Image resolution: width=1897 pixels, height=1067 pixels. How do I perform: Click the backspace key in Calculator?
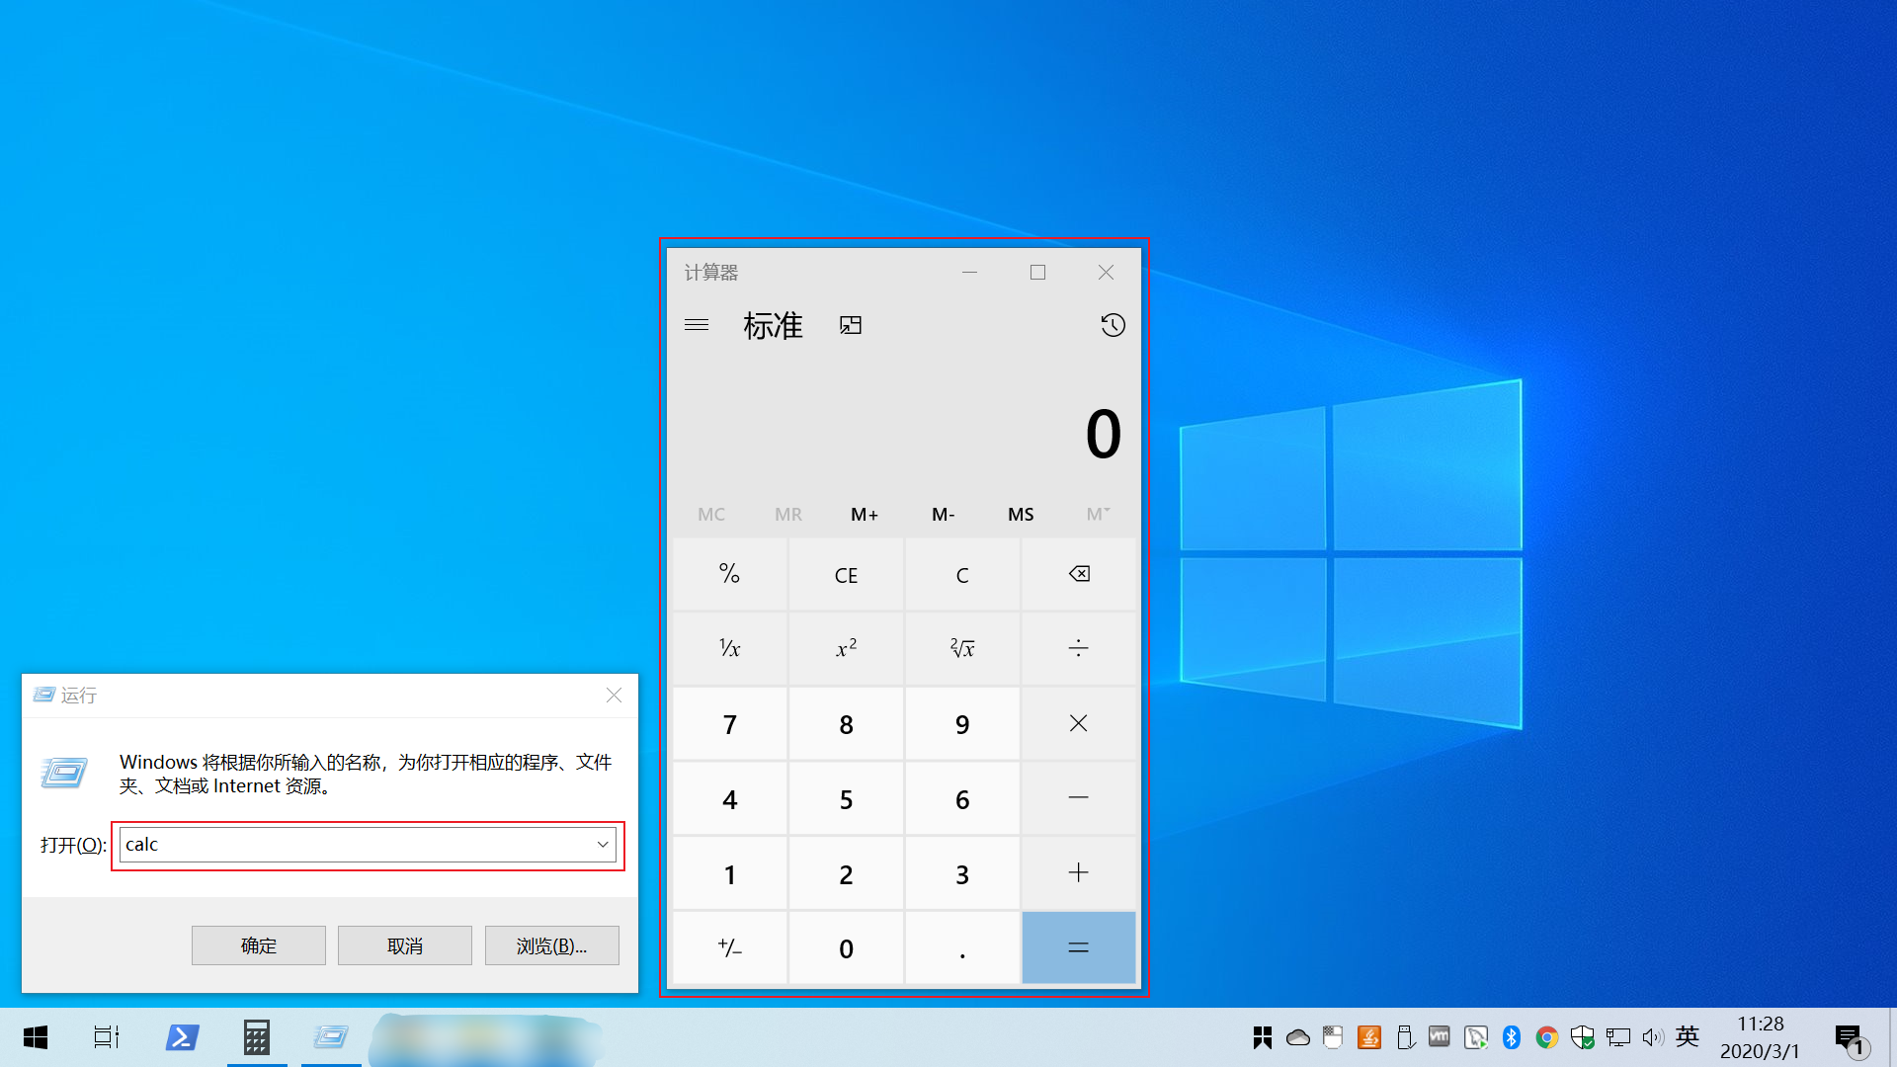(x=1079, y=574)
